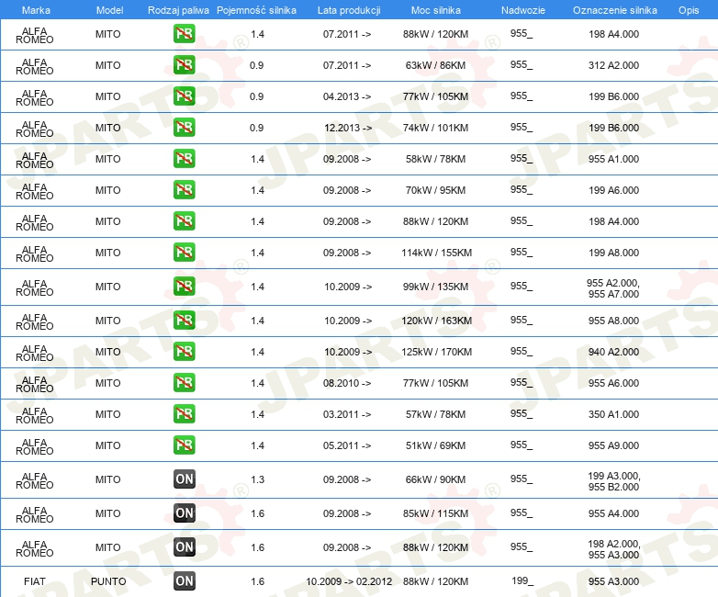Select engine code 955 A8.000
Viewport: 718px width, 597px height.
613,321
